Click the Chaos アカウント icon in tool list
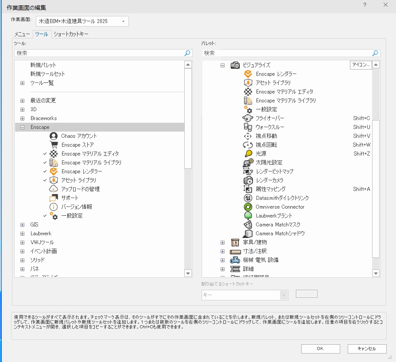This screenshot has width=396, height=362. point(54,136)
